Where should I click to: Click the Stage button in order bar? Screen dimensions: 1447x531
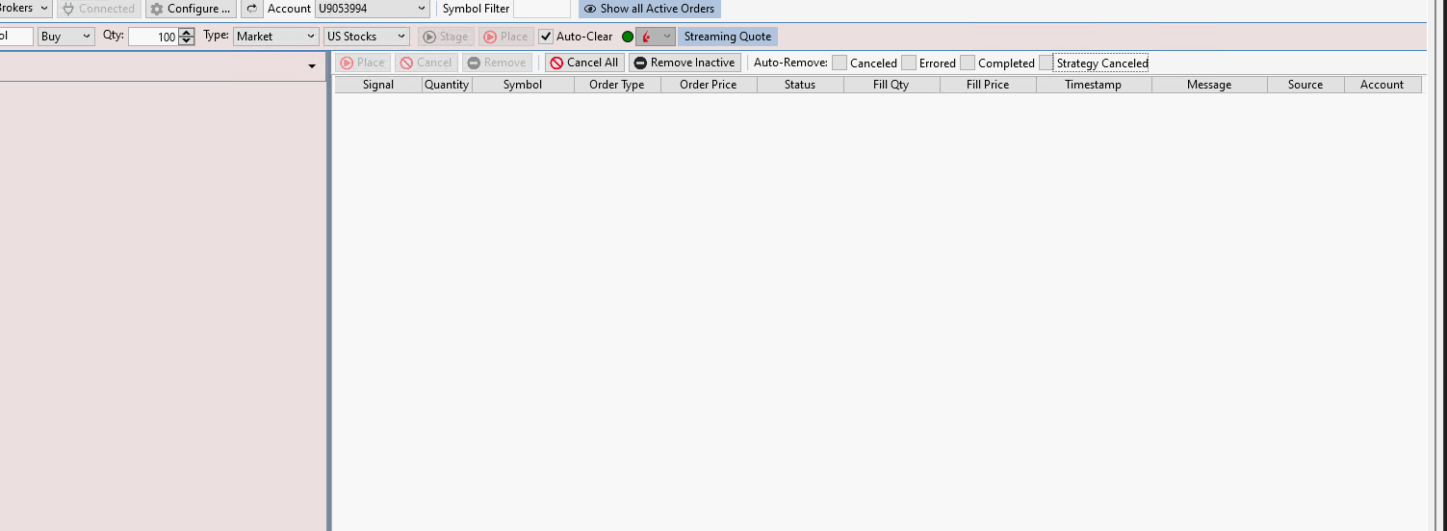(x=446, y=37)
